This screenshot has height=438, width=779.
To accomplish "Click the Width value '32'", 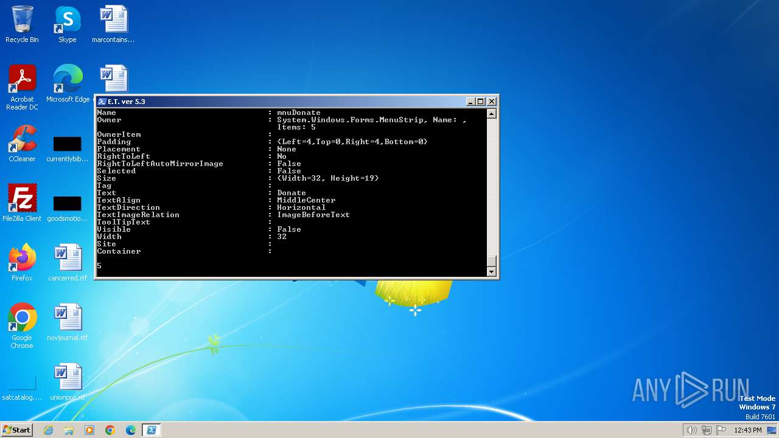I will 282,237.
